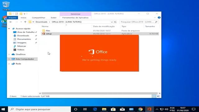
Task: Click the horizontal scrollbar left arrow
Action: (40, 93)
